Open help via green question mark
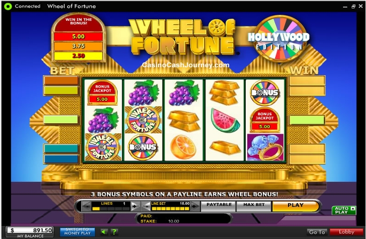This screenshot has width=366, height=239. (x=114, y=232)
